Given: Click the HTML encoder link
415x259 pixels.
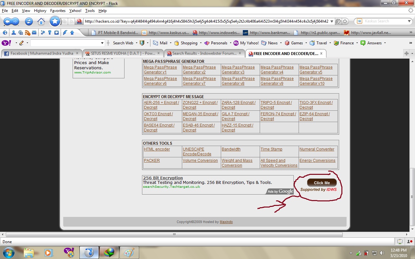Looking at the screenshot, I should [x=157, y=149].
